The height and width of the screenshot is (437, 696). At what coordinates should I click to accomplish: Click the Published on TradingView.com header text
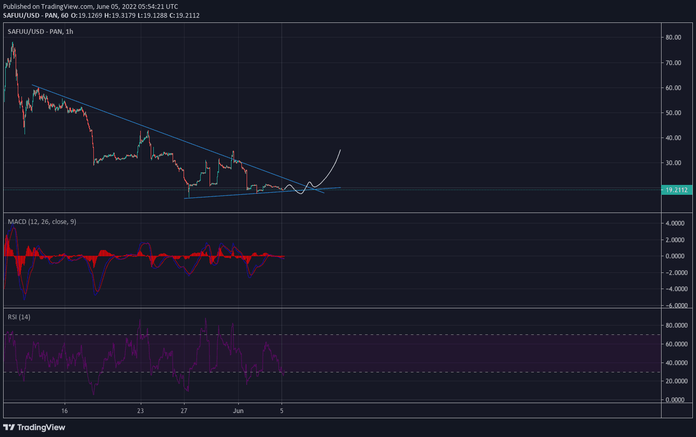click(x=90, y=6)
